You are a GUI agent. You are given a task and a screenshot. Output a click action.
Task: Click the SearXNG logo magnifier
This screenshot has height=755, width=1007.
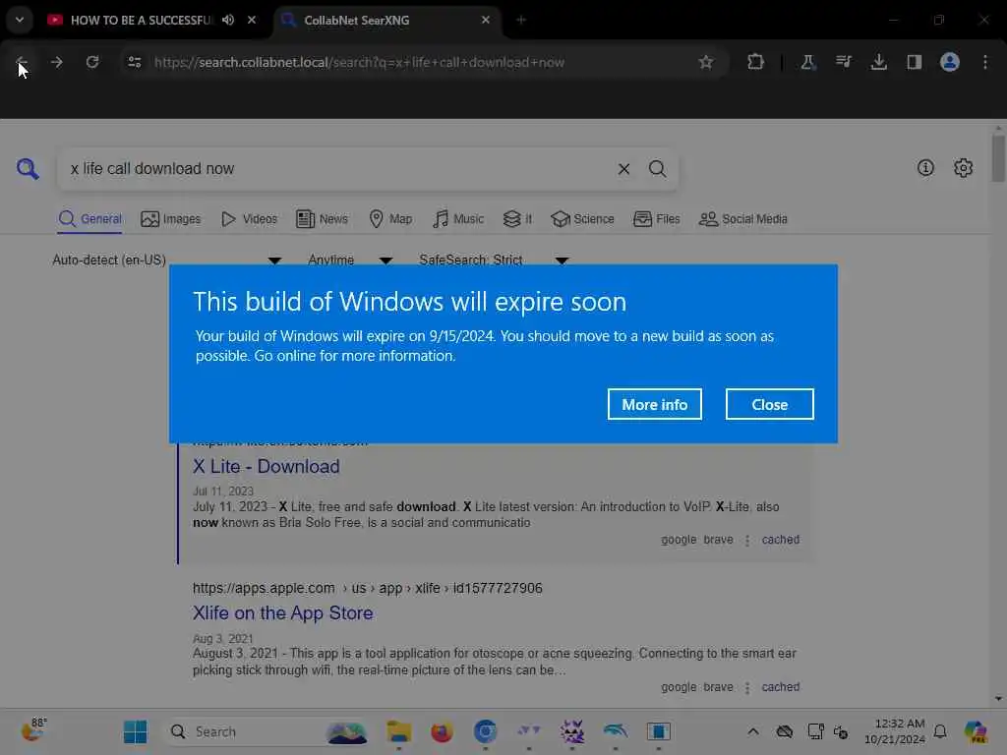(28, 169)
